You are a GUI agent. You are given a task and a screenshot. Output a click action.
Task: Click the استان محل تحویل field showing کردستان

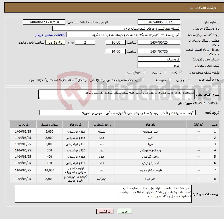point(159,59)
